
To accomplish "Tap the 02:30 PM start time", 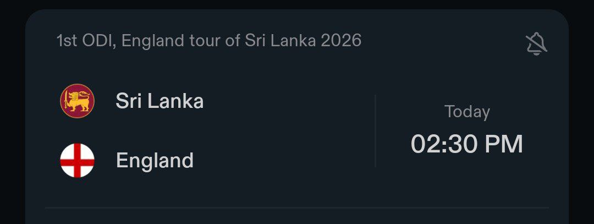I will tap(467, 145).
